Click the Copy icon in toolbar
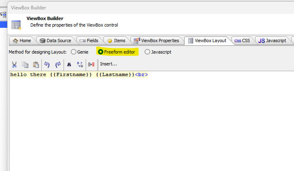The width and height of the screenshot is (294, 171). tap(25, 64)
